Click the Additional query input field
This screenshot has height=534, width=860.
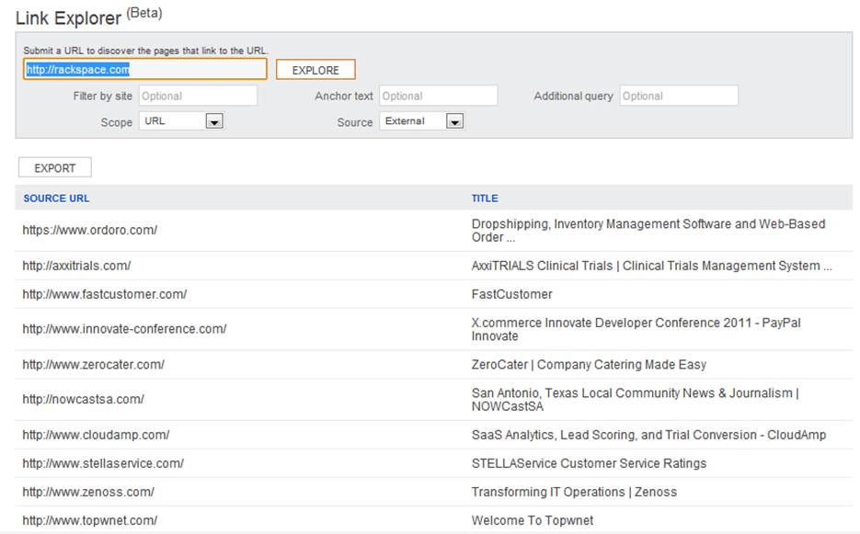679,96
